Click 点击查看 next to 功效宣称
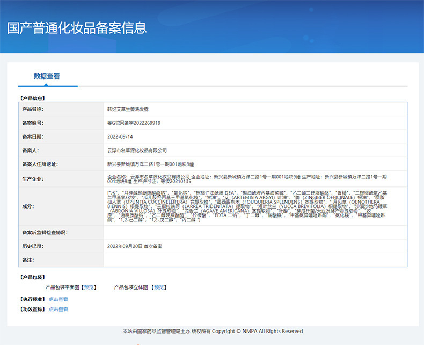 coord(59,310)
